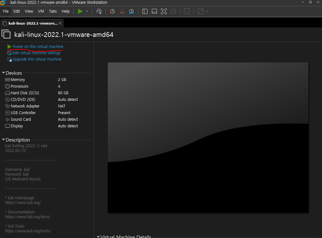Click the Network Adapter icon

pos(7,106)
